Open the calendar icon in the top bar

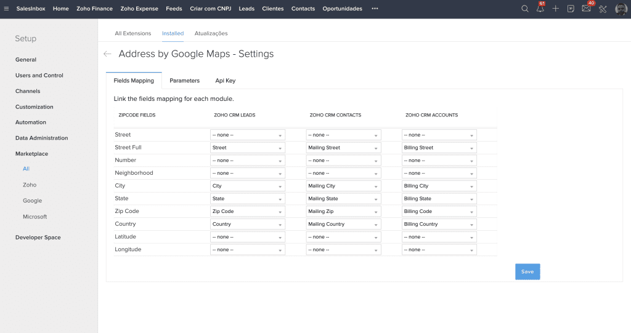click(571, 9)
